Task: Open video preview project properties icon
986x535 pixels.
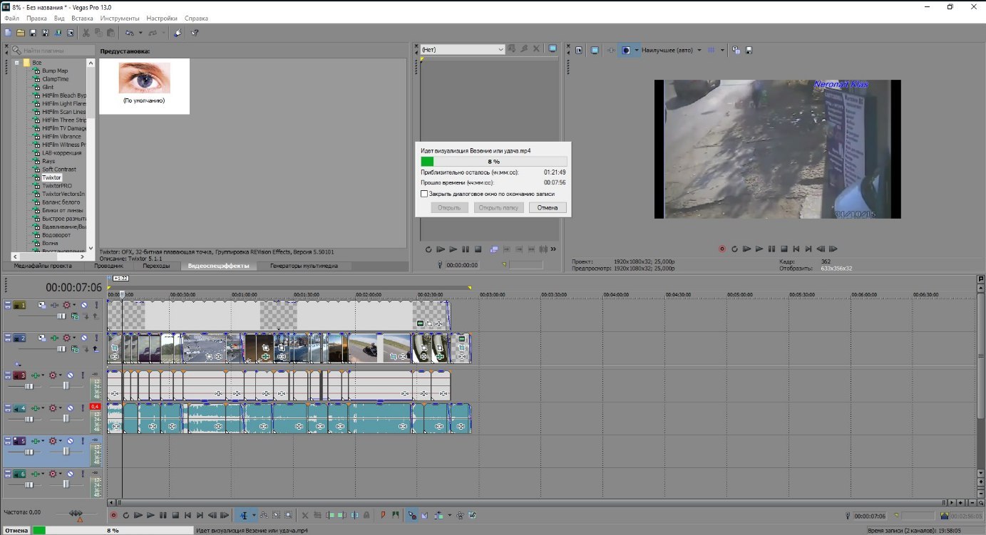Action: tap(579, 50)
